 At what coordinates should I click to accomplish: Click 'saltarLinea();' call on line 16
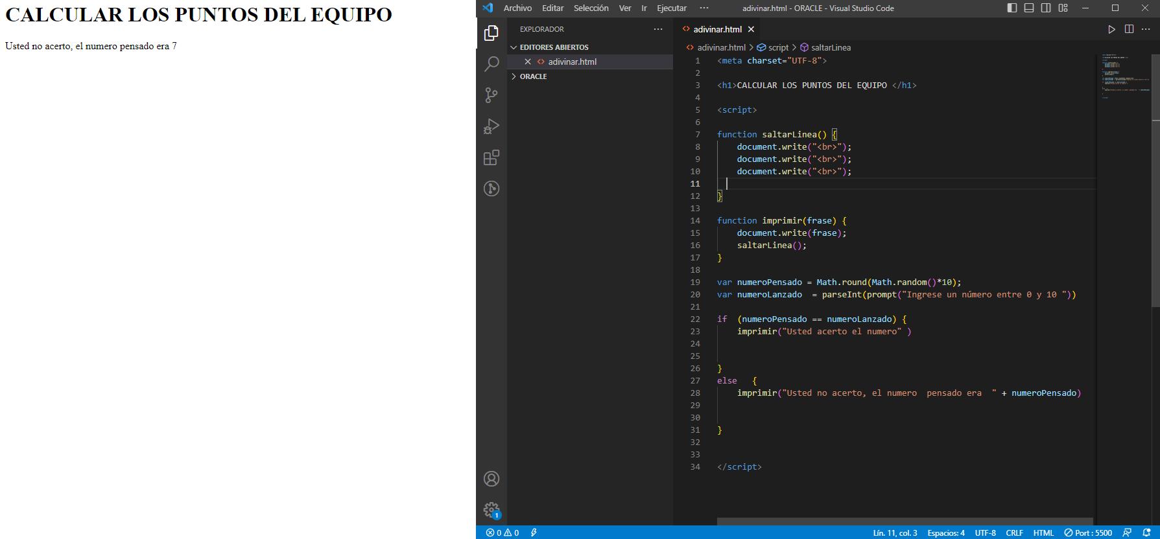pos(772,246)
